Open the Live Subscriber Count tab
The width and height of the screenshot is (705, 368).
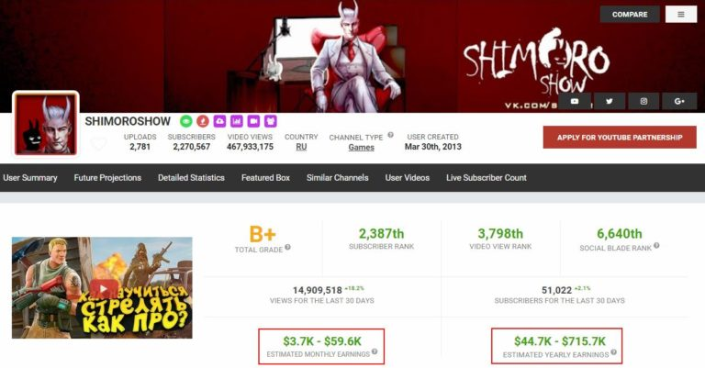pos(486,177)
